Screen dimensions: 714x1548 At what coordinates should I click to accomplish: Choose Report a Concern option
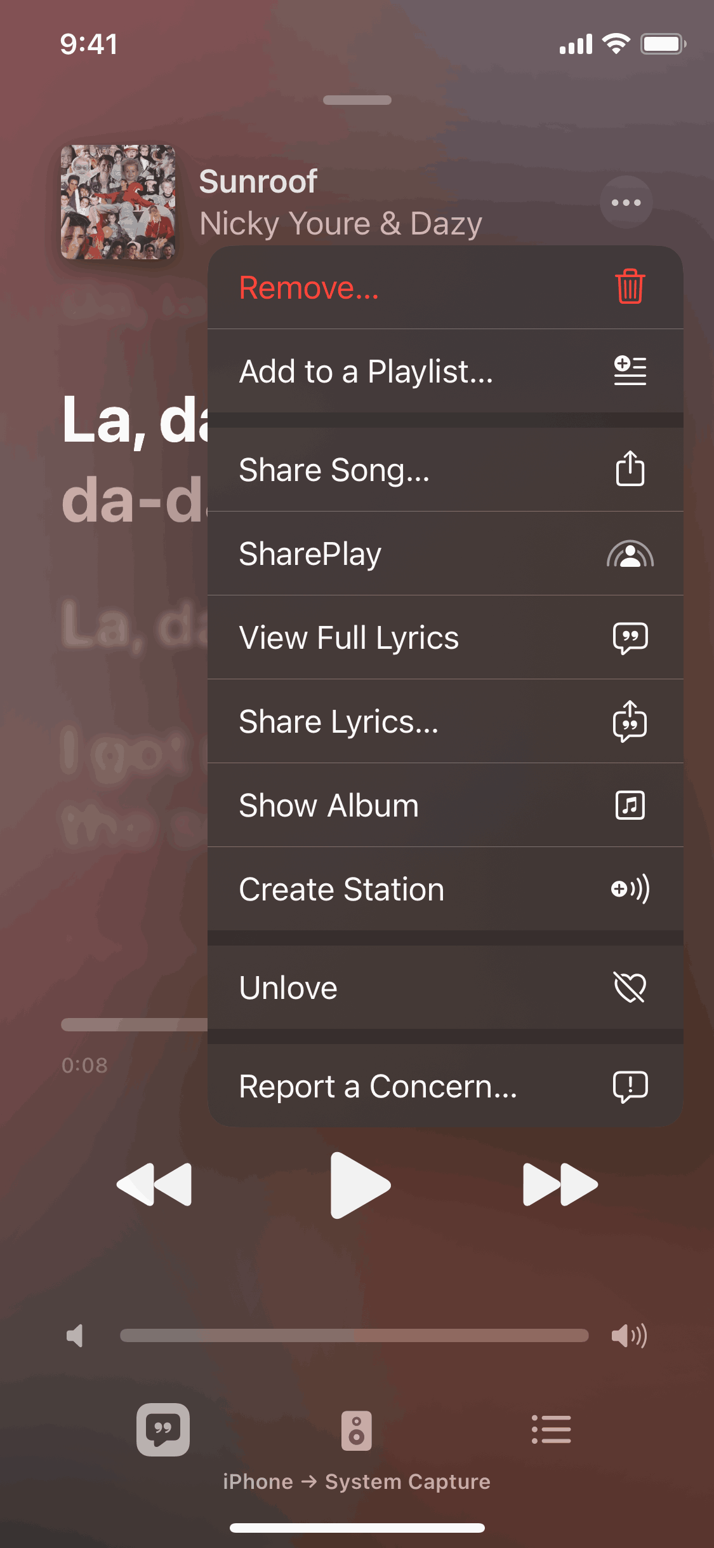pyautogui.click(x=444, y=1087)
